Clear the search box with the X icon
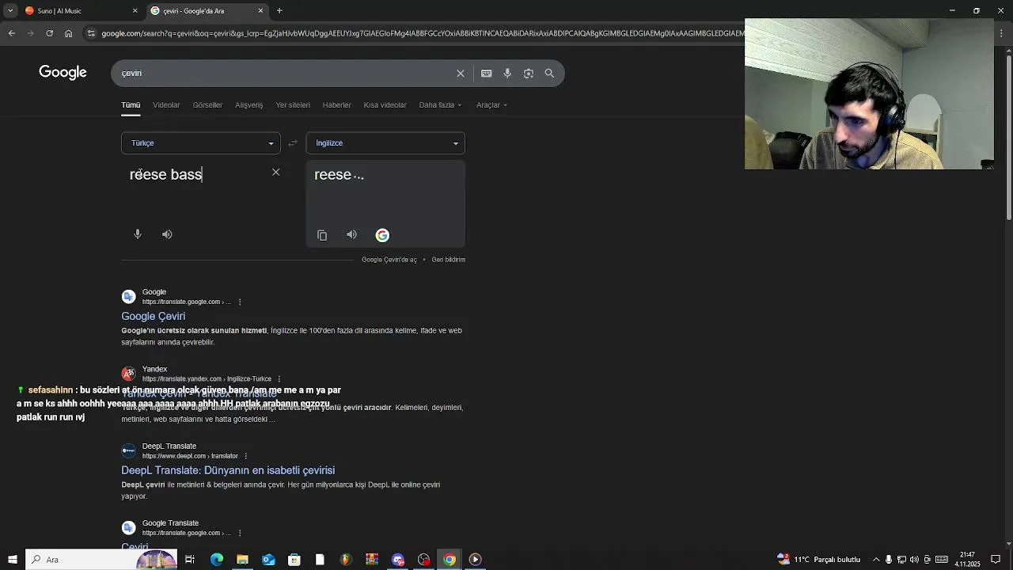This screenshot has width=1013, height=570. tap(461, 73)
